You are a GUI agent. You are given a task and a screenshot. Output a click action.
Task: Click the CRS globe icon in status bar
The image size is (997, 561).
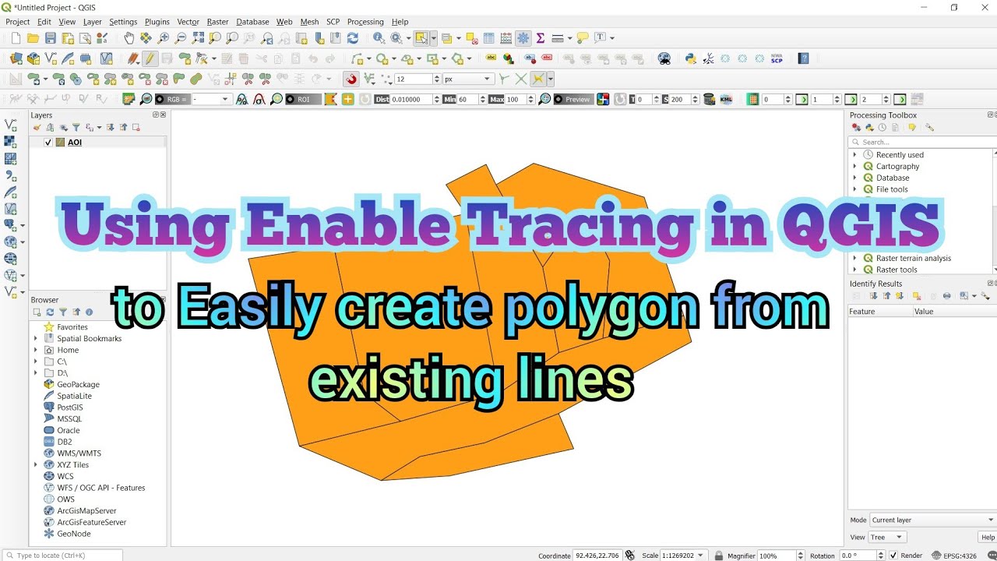937,556
